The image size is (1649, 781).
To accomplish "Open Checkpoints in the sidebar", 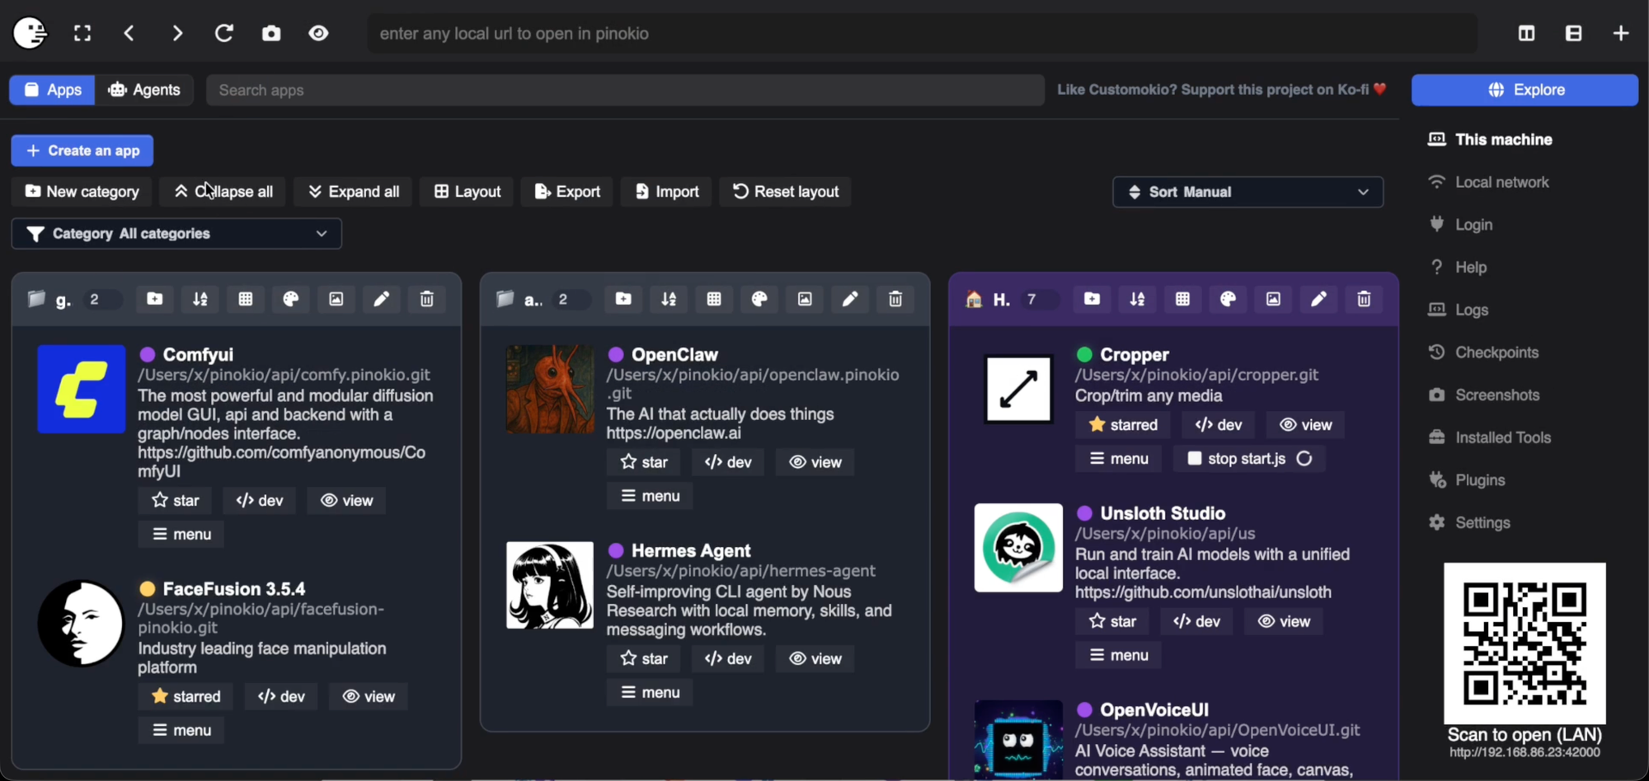I will (x=1496, y=353).
